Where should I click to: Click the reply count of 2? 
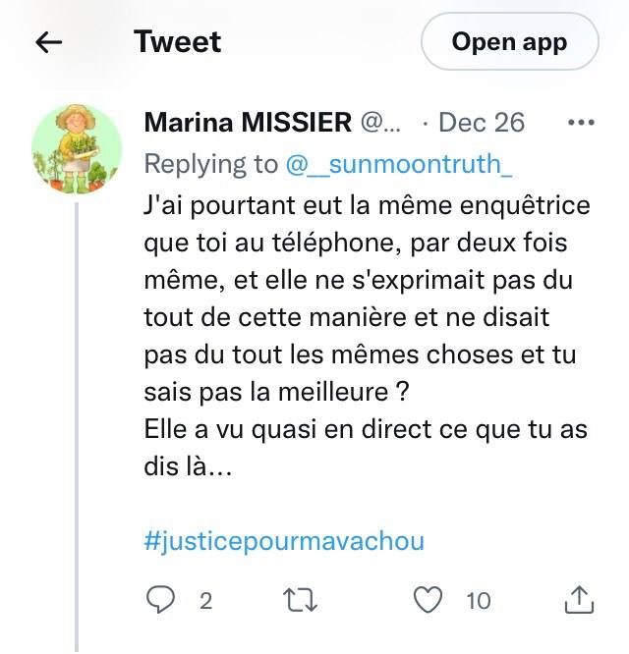coord(205,600)
